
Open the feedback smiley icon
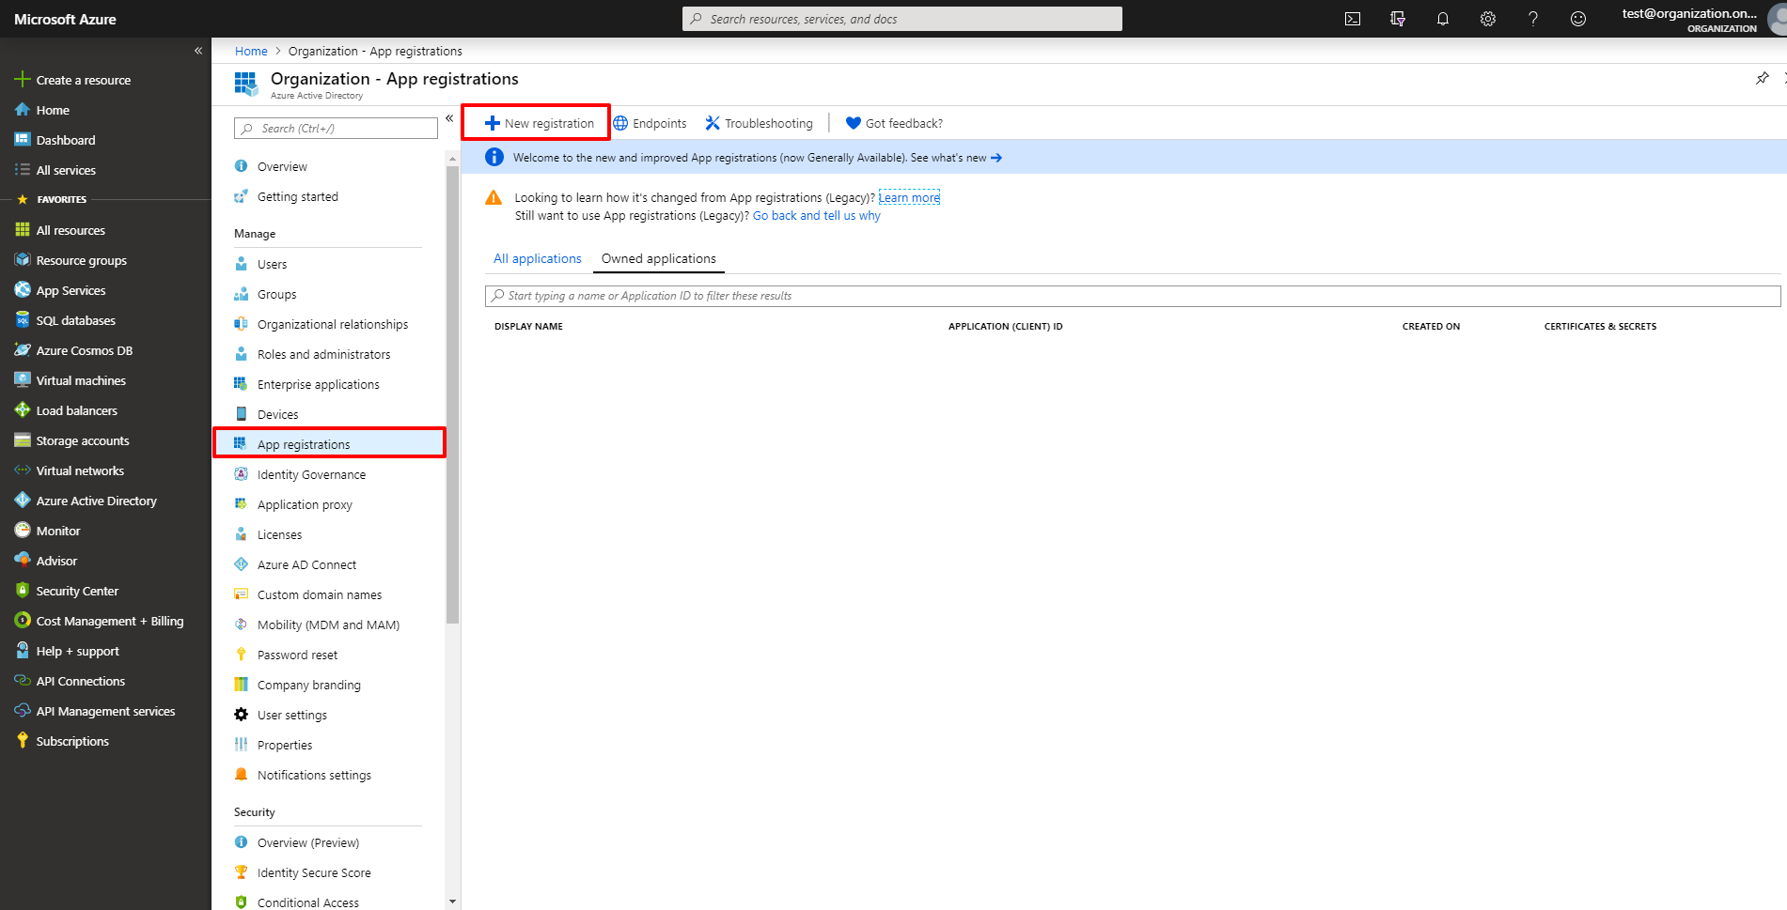coord(1578,19)
